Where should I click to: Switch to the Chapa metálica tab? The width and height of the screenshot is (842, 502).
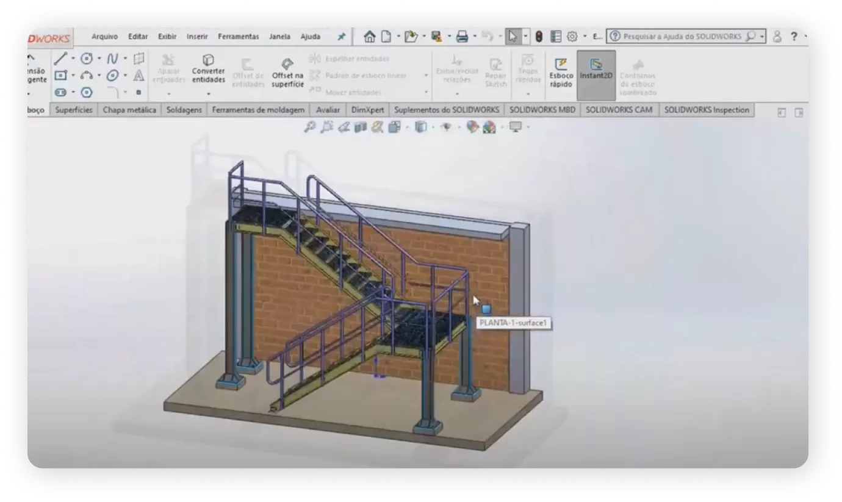[x=129, y=110]
